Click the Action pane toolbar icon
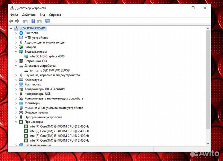 pyautogui.click(x=39, y=21)
